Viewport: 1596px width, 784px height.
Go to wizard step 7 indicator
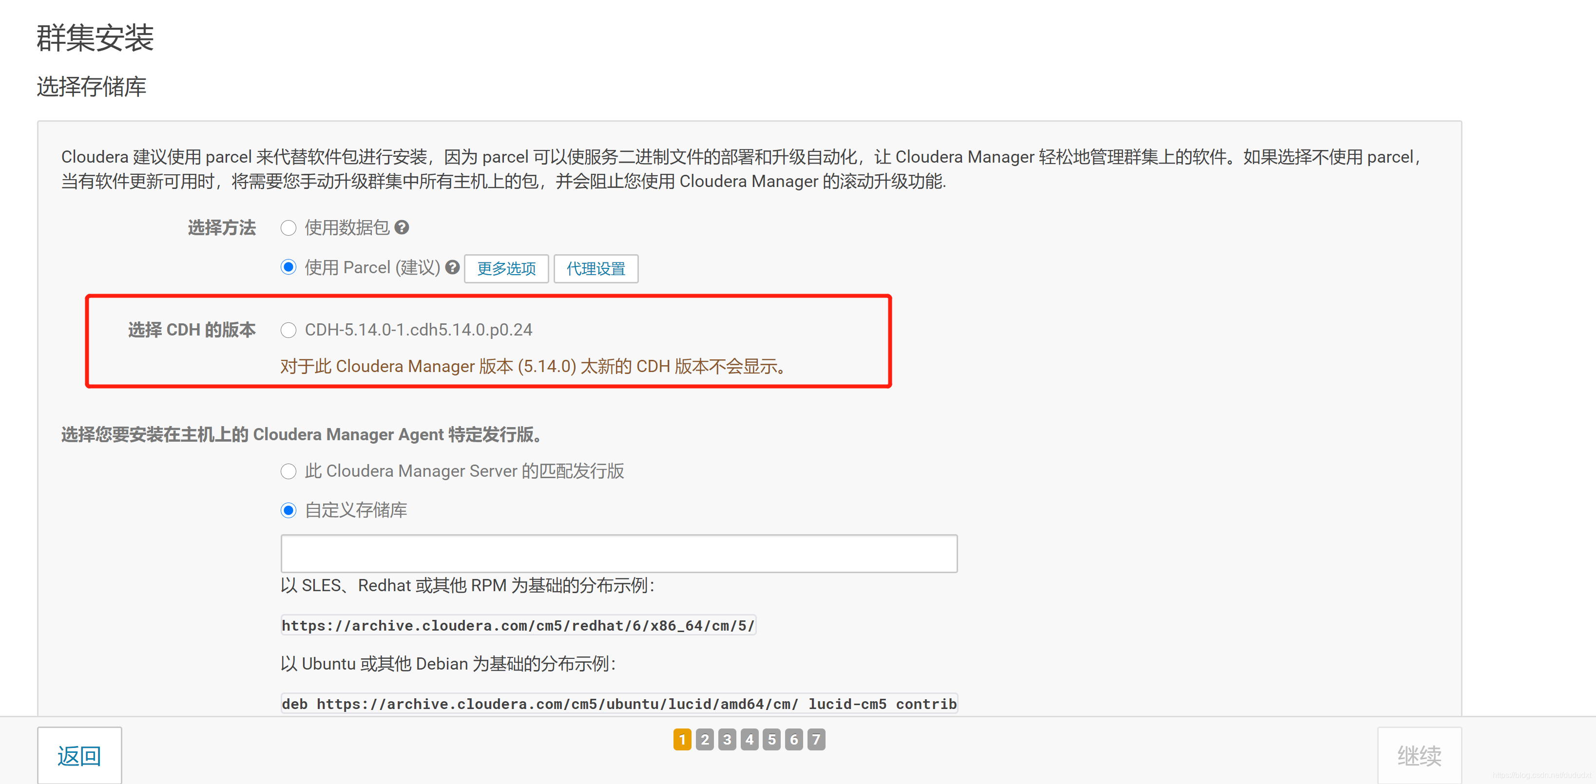(816, 739)
